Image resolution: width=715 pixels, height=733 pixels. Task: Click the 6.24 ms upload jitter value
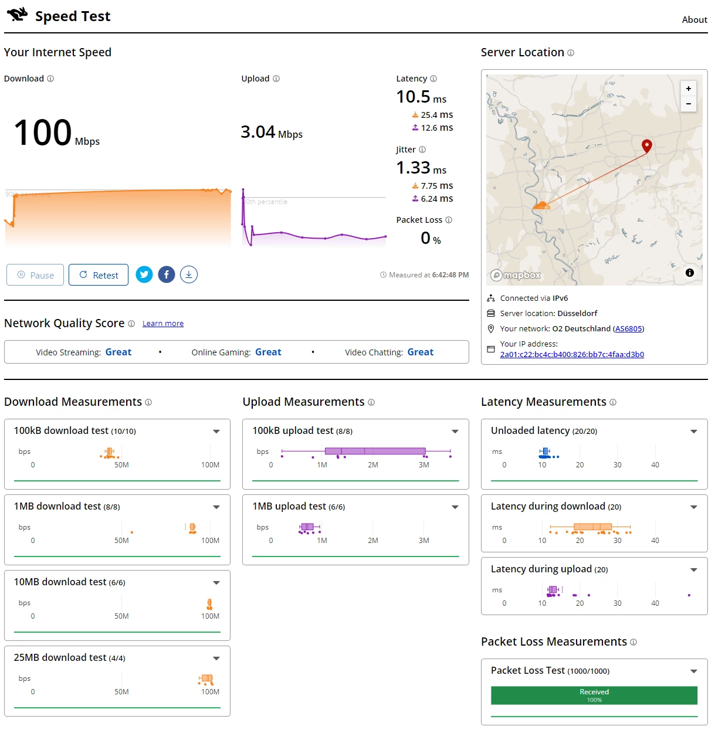[433, 199]
